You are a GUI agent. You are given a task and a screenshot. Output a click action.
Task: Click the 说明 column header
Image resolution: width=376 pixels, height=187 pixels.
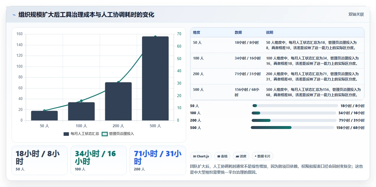click(269, 33)
